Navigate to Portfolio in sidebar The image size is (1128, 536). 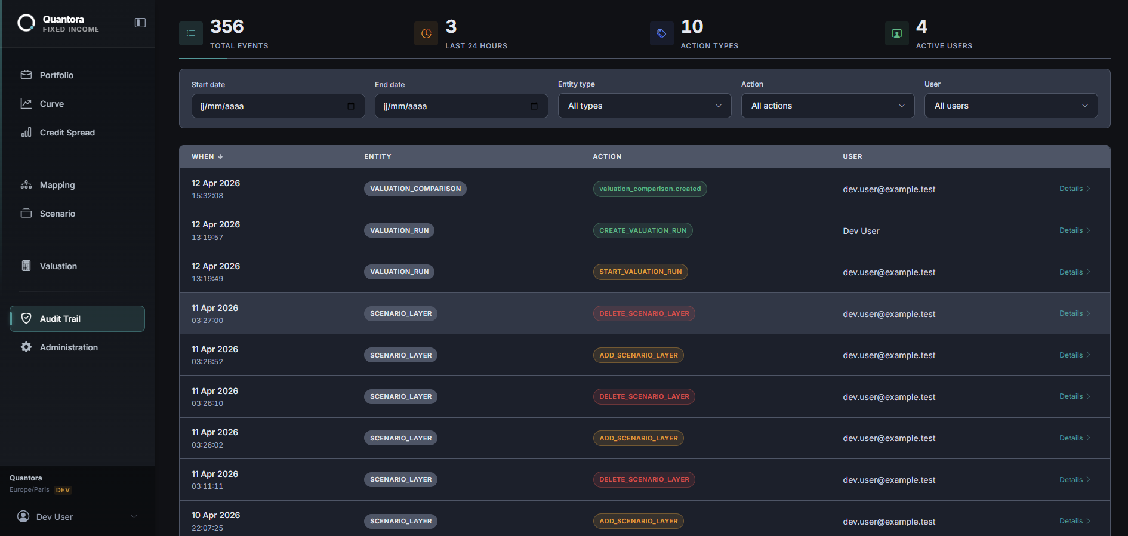pyautogui.click(x=57, y=75)
